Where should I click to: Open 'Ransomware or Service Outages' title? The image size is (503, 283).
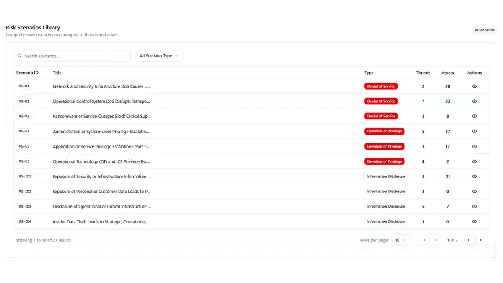click(x=102, y=116)
